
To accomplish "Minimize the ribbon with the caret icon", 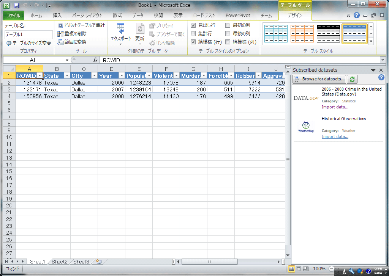I will (348, 15).
